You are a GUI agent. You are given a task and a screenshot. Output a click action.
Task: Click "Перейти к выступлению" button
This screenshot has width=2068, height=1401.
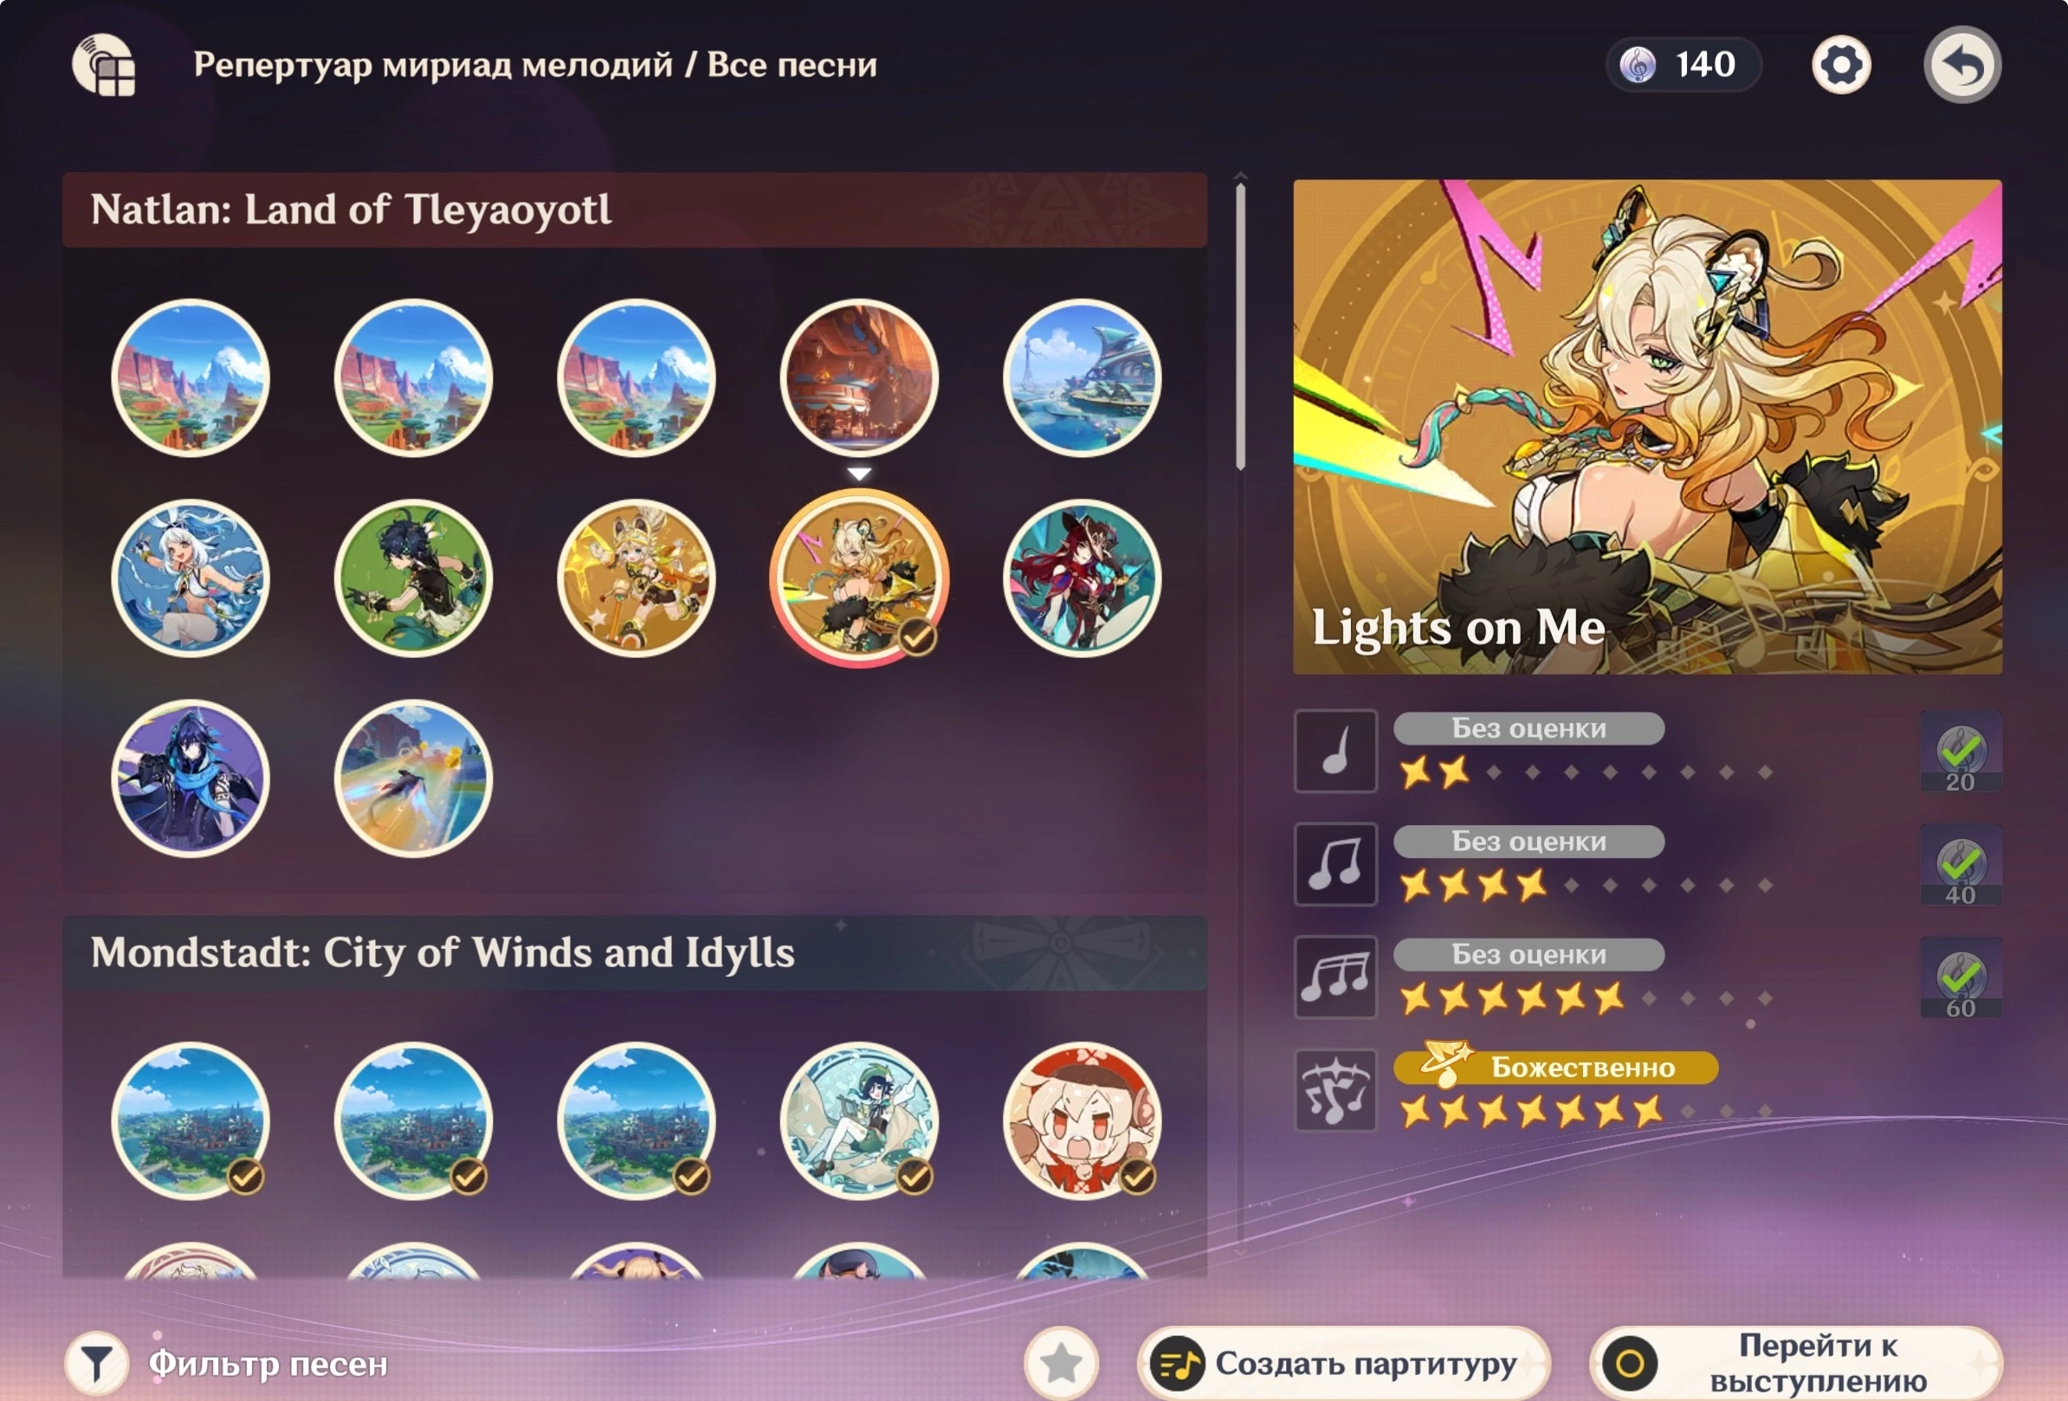pyautogui.click(x=1796, y=1363)
